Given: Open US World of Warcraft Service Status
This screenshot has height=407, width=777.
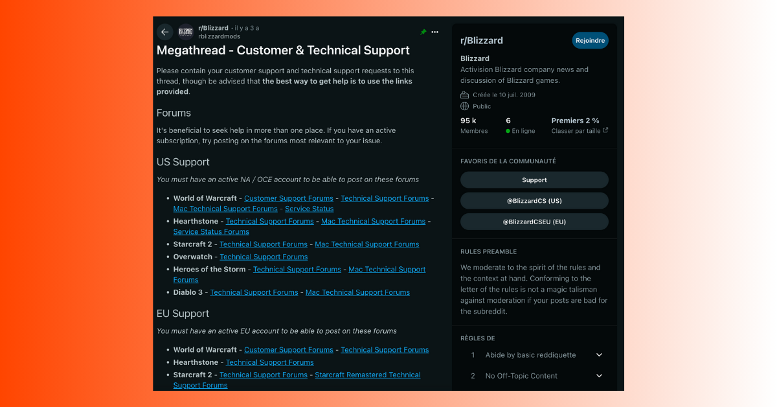Looking at the screenshot, I should pos(310,209).
